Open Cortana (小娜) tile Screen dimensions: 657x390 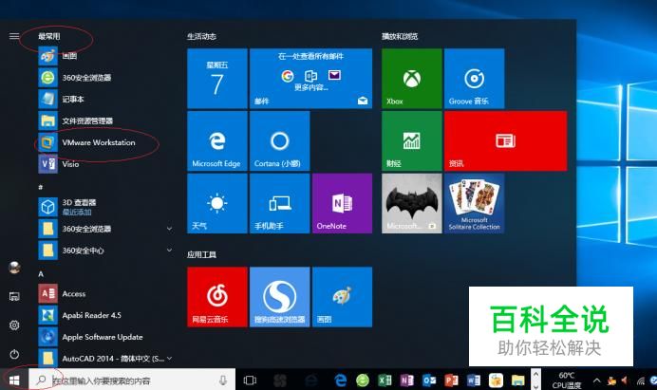[x=279, y=141]
